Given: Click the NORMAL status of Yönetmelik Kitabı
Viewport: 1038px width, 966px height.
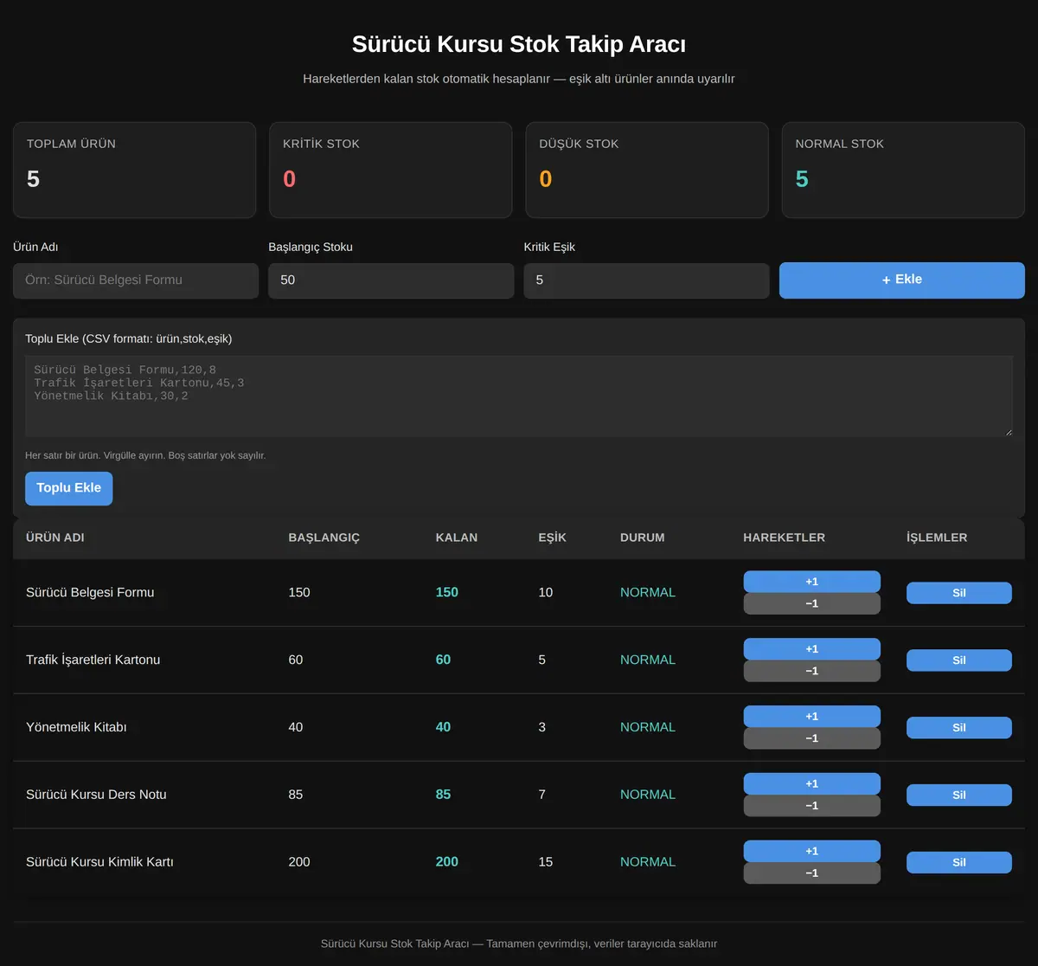Looking at the screenshot, I should pos(648,727).
